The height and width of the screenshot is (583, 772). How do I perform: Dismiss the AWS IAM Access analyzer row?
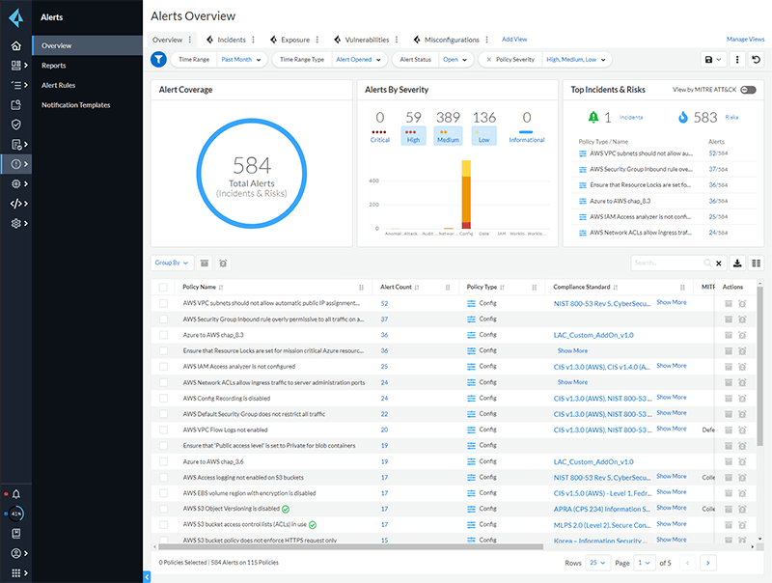729,367
